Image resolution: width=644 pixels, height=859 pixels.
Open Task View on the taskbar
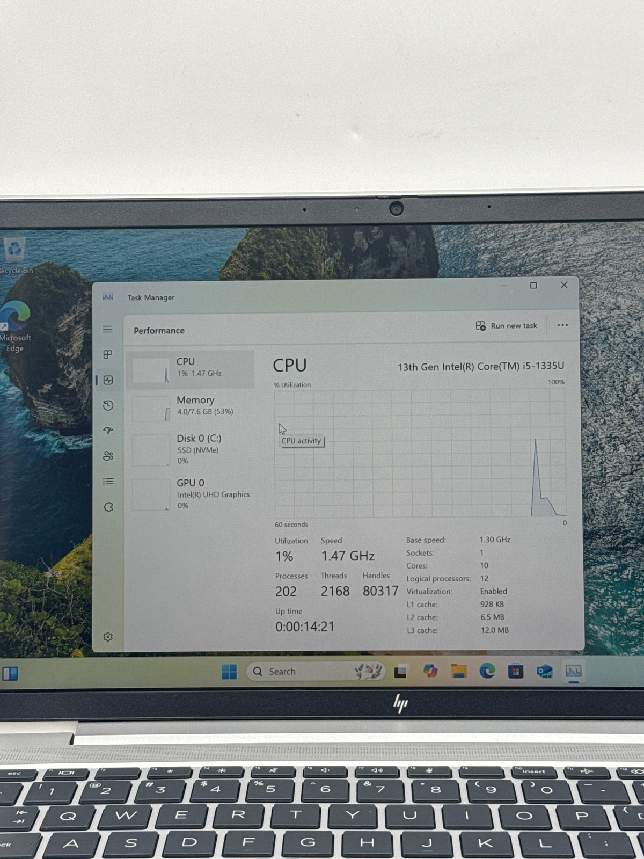pyautogui.click(x=401, y=672)
